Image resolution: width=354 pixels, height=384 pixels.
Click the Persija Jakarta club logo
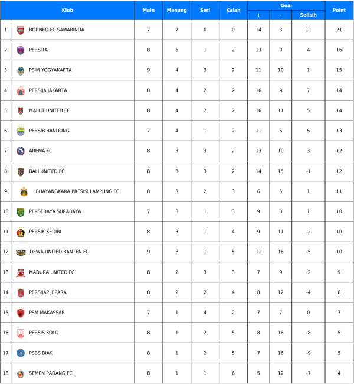click(x=21, y=91)
